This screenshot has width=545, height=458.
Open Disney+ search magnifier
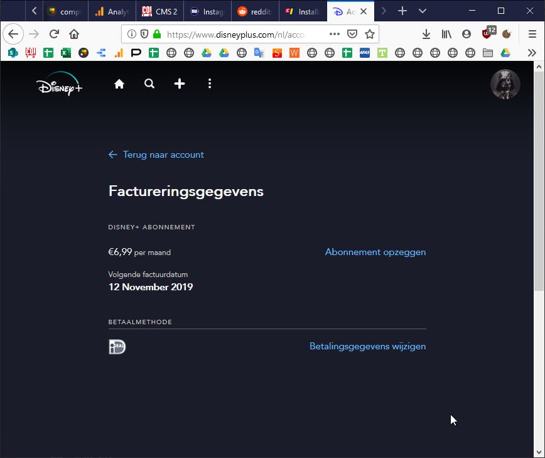[x=149, y=84]
